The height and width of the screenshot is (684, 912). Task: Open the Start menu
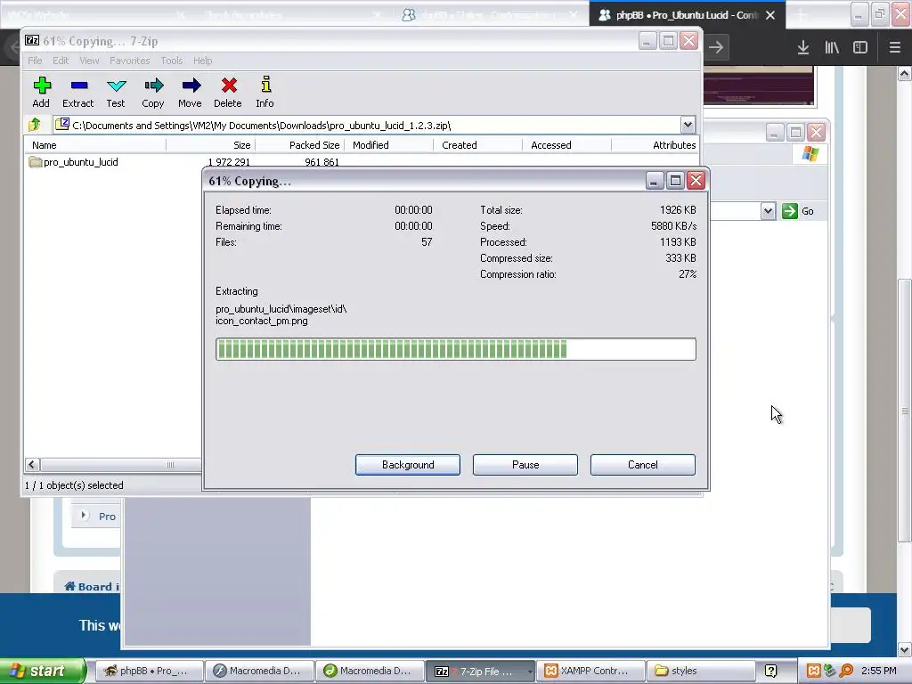(43, 671)
